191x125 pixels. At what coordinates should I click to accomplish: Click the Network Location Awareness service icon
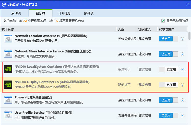pos(8,39)
